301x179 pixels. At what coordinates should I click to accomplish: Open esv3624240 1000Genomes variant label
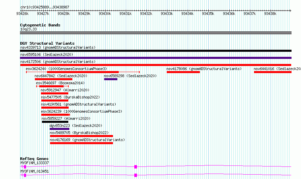[x=66, y=69]
